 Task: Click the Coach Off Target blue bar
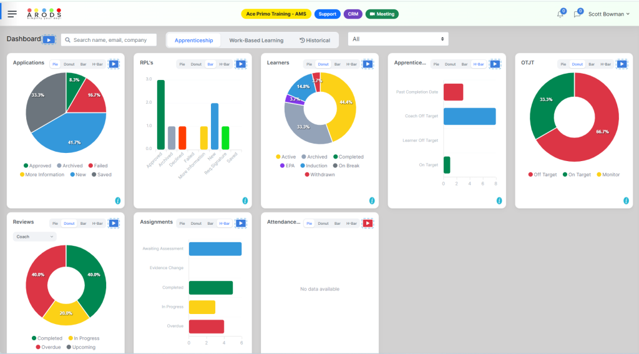pyautogui.click(x=469, y=116)
